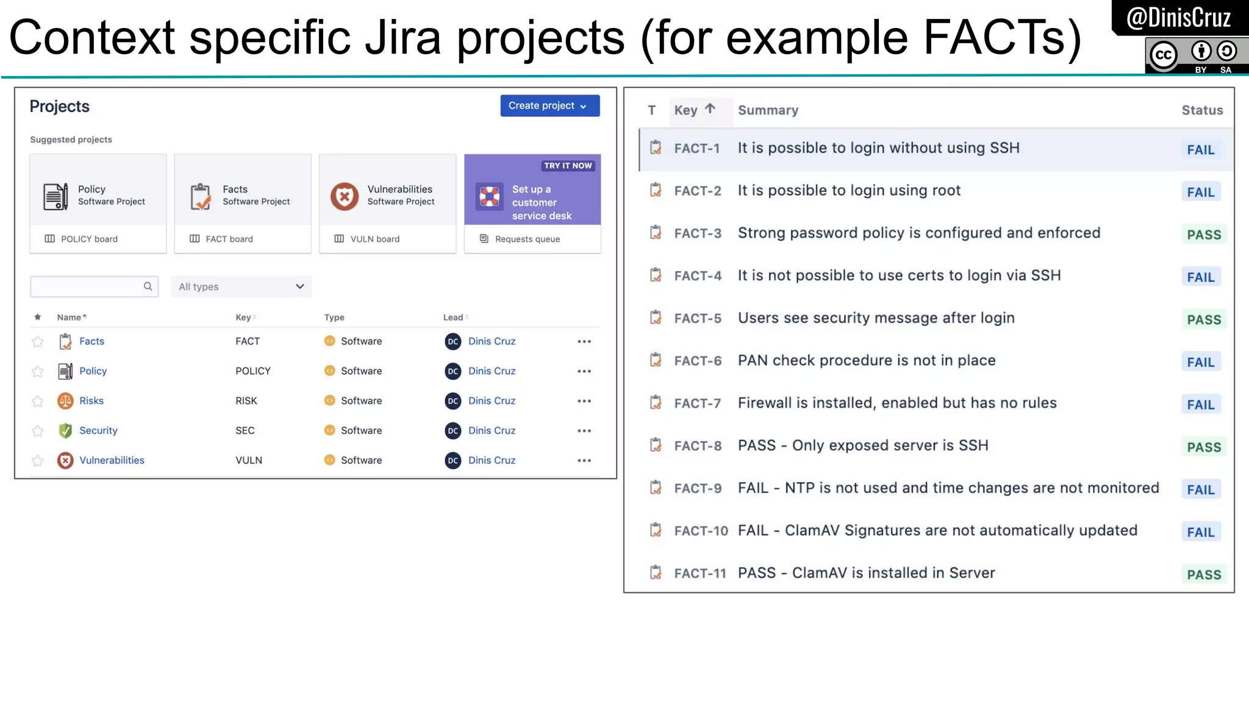The width and height of the screenshot is (1249, 702).
Task: Star the Risks project
Action: pyautogui.click(x=38, y=401)
